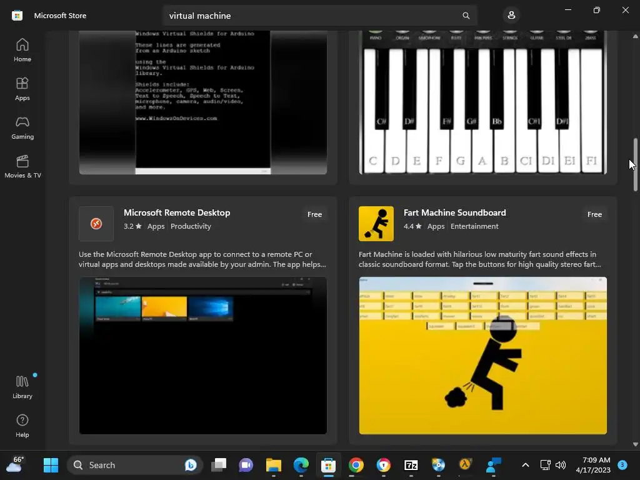Open Microsoft Remote Desktop title link

(177, 212)
